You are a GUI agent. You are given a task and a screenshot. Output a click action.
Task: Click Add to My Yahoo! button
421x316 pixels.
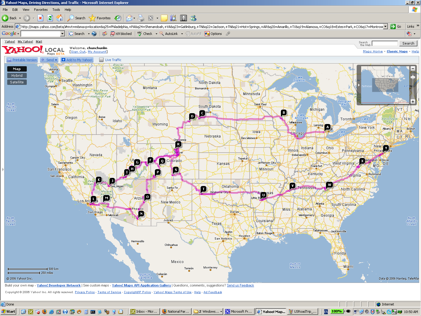[77, 60]
